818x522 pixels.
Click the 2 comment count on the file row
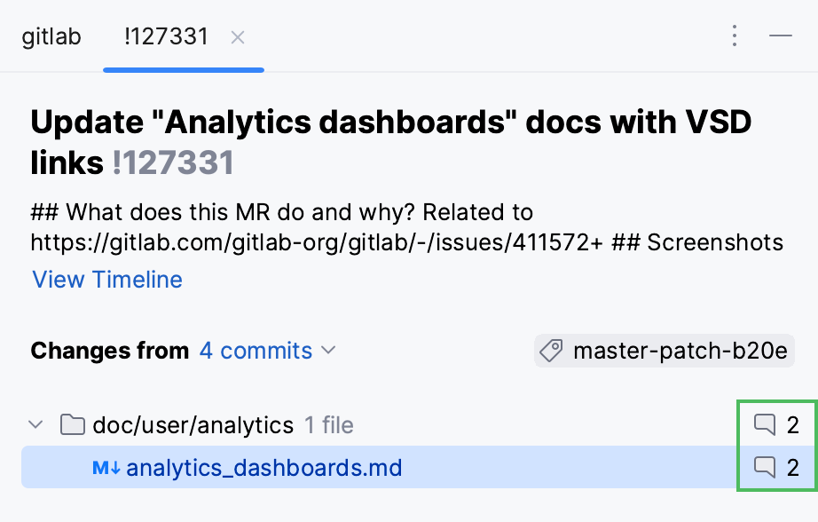click(x=791, y=466)
